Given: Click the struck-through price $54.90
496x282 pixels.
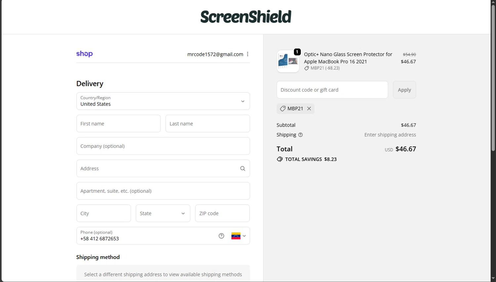Looking at the screenshot, I should pos(409,55).
